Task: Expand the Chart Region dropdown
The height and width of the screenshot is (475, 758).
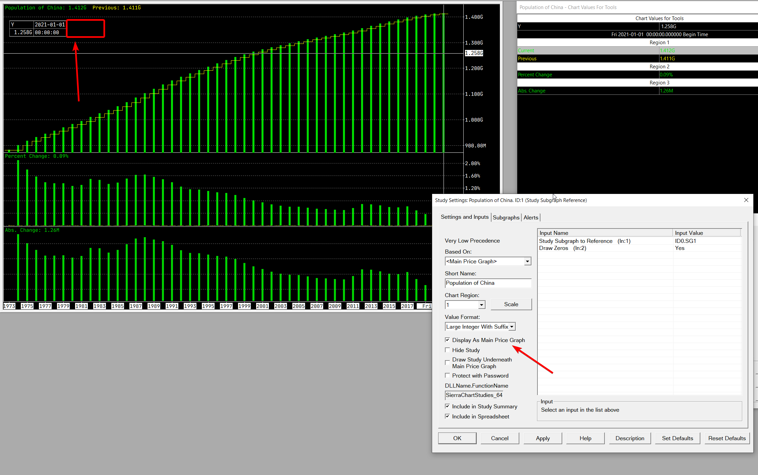Action: tap(481, 305)
